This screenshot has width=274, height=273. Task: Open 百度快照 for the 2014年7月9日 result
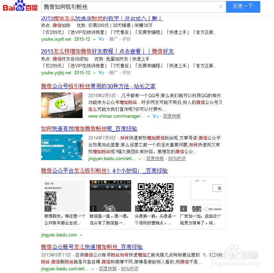pyautogui.click(x=155, y=158)
